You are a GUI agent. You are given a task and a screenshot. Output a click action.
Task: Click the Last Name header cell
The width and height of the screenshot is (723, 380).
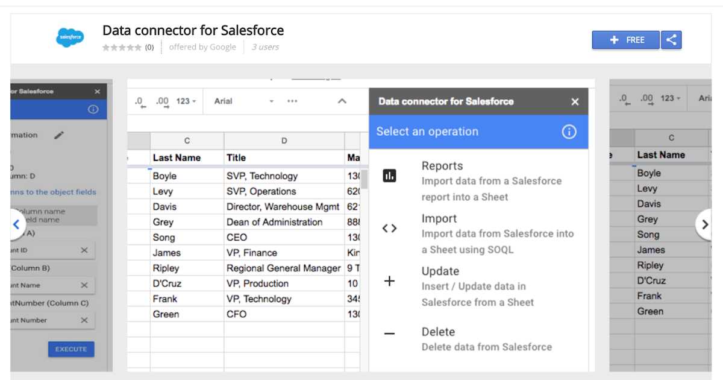pos(187,158)
